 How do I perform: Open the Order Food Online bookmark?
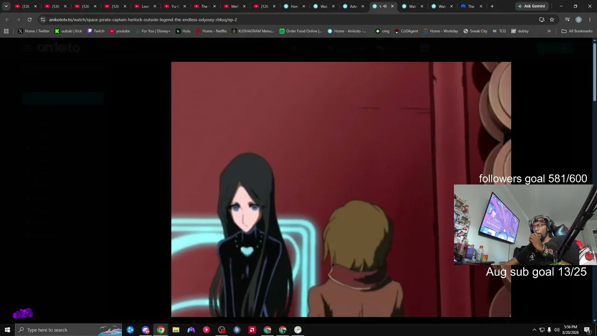click(x=301, y=31)
